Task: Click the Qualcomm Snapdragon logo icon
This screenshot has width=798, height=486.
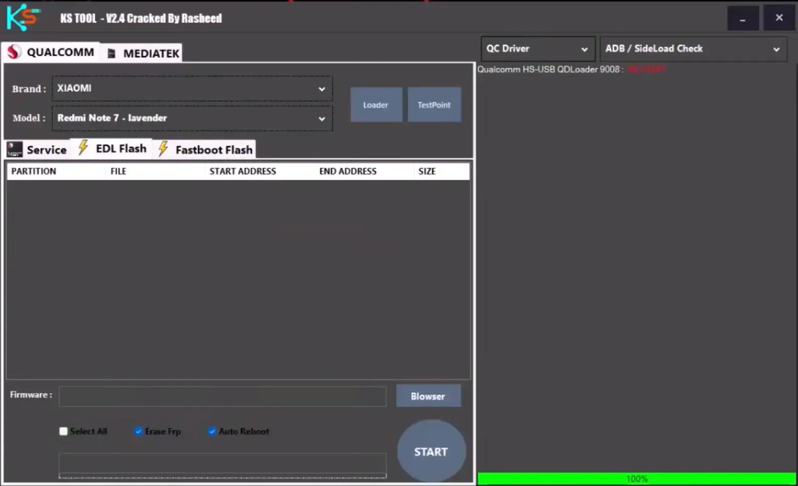Action: pos(14,51)
